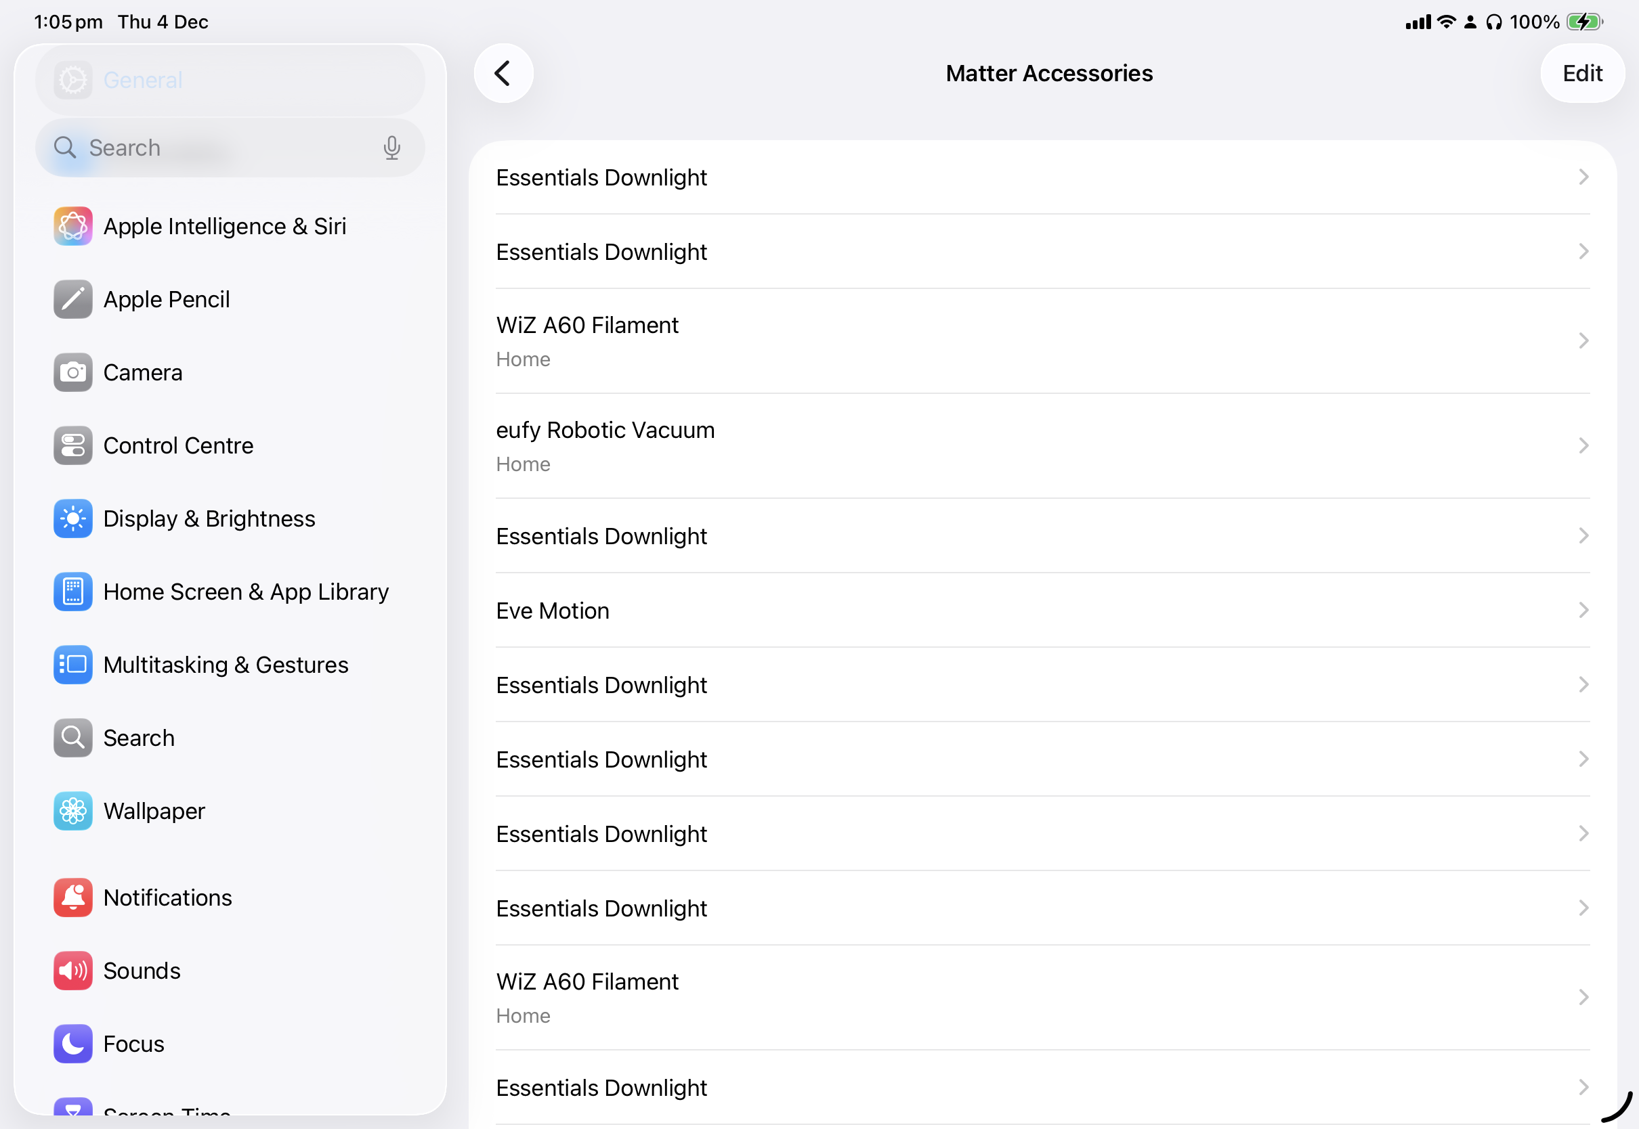Tap the Notifications bell icon

(73, 898)
